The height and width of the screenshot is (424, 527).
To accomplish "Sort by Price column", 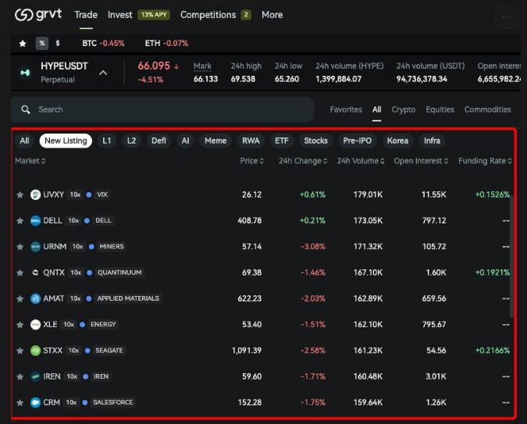I will [251, 161].
